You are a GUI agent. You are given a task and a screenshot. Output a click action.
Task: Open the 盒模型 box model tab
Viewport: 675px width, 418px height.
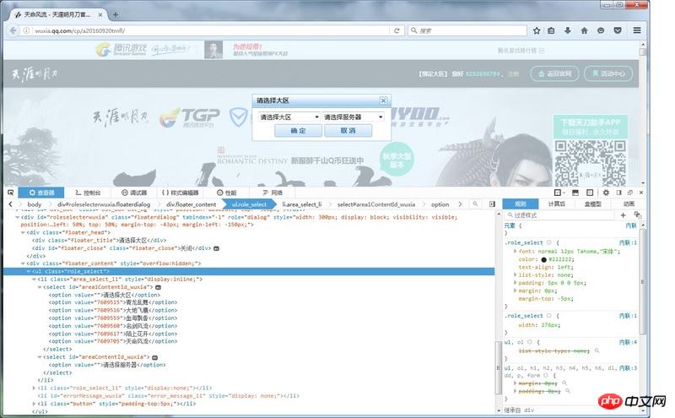tap(593, 204)
